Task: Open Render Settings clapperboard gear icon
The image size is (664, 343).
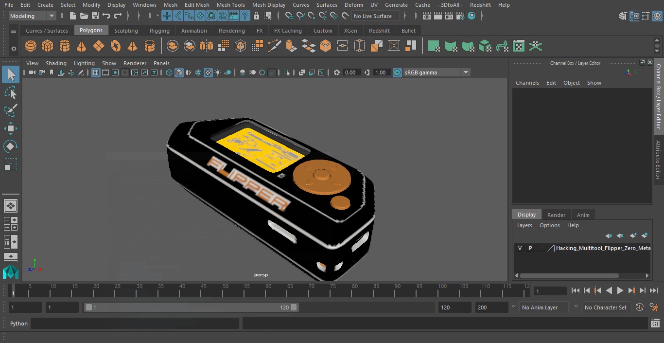Action: pos(460,16)
